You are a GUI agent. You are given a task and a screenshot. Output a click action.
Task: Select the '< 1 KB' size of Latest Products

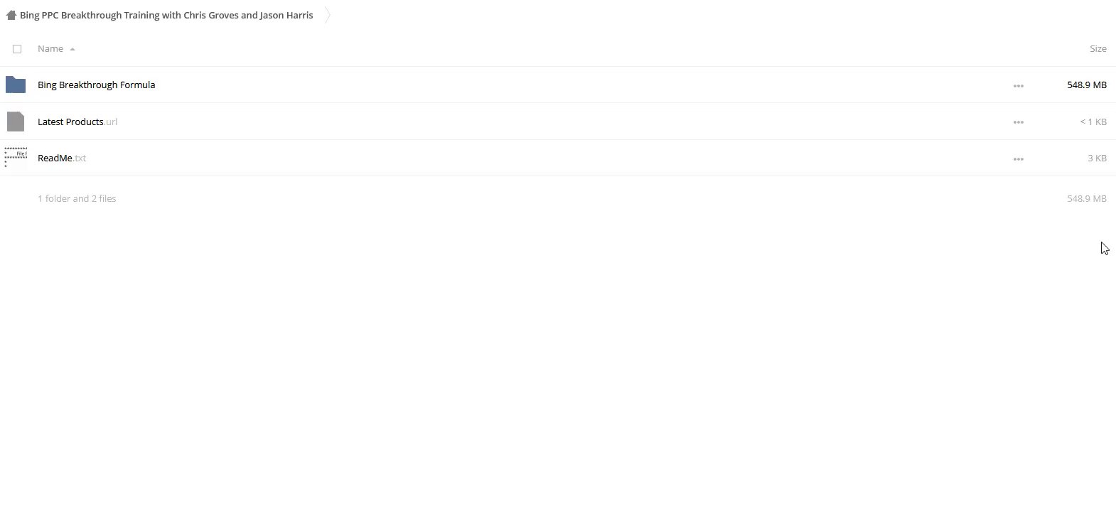pyautogui.click(x=1093, y=122)
